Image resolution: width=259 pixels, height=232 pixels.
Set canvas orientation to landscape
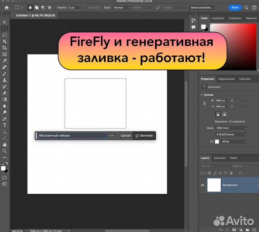pos(224,114)
